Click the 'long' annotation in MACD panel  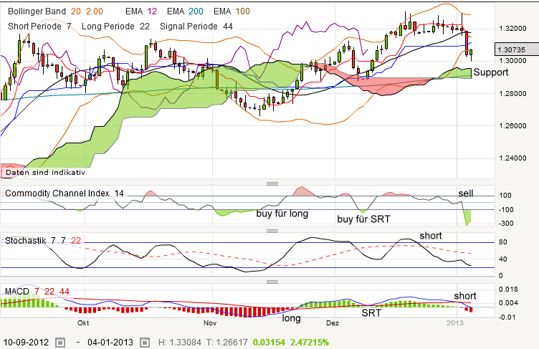291,318
